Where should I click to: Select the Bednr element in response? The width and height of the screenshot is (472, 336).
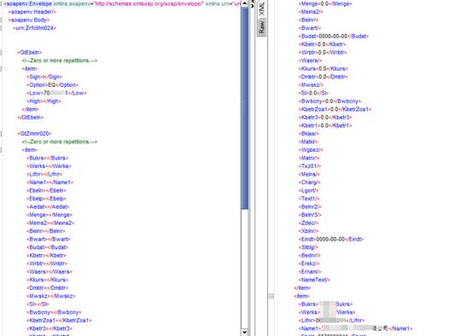[x=310, y=256]
